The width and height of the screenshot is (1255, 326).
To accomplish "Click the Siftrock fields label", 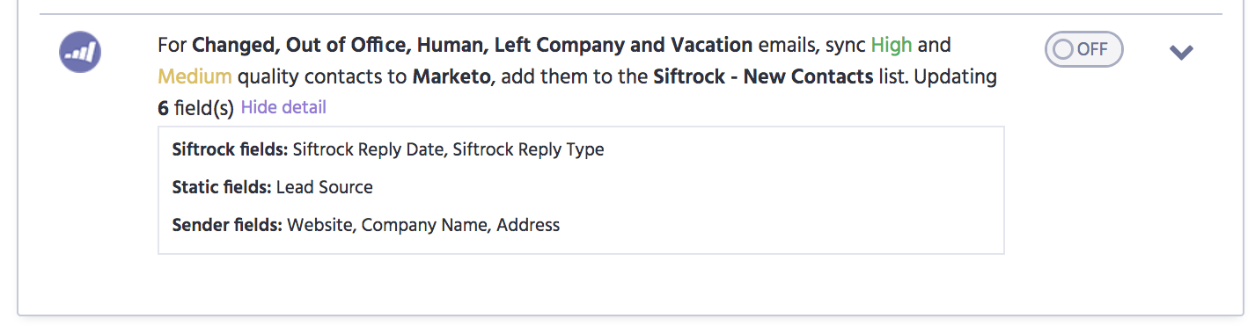I will (230, 149).
